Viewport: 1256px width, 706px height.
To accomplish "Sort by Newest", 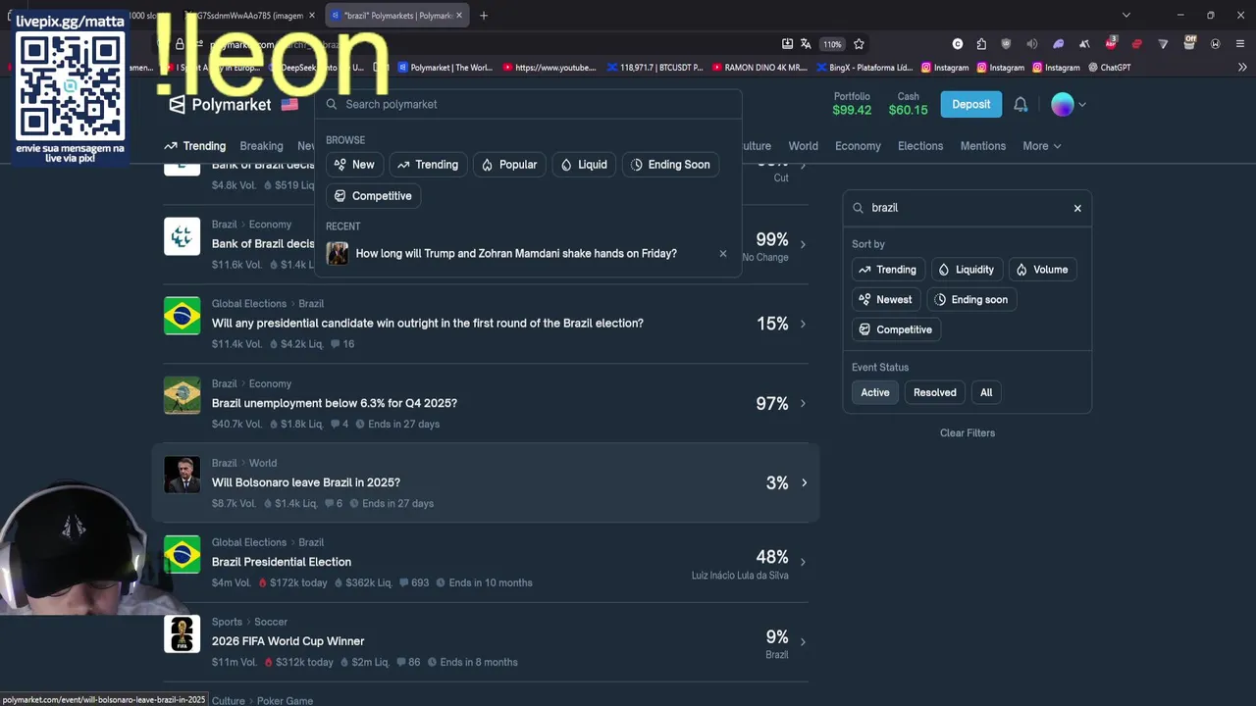I will (x=886, y=300).
